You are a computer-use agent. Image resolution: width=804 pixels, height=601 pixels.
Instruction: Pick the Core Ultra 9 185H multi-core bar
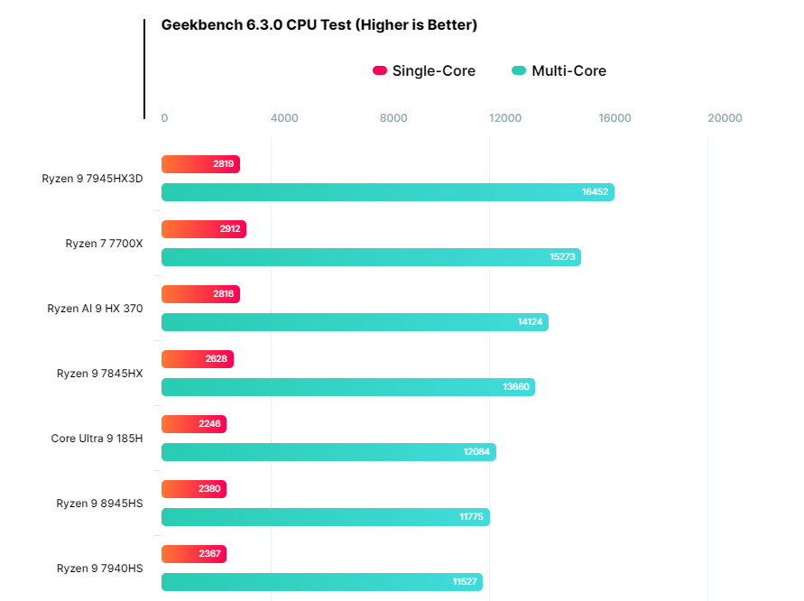(x=328, y=452)
